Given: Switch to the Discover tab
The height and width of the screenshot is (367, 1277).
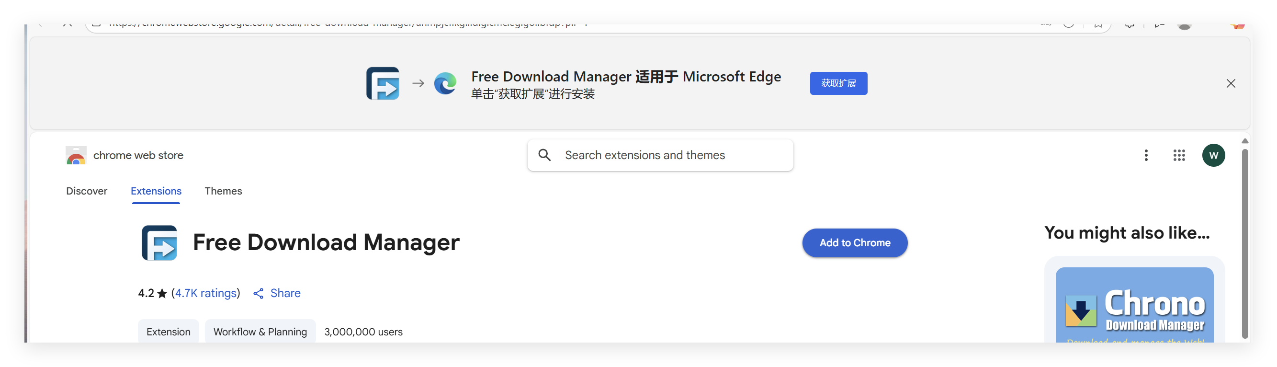Looking at the screenshot, I should point(87,192).
